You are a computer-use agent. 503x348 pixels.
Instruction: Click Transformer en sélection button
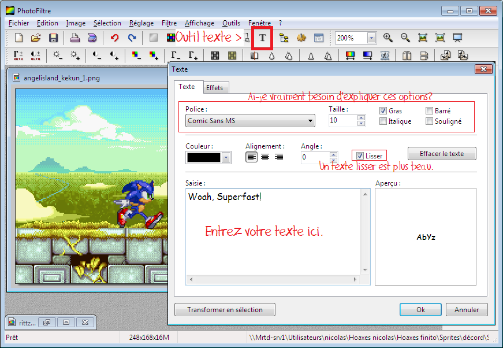pyautogui.click(x=225, y=310)
